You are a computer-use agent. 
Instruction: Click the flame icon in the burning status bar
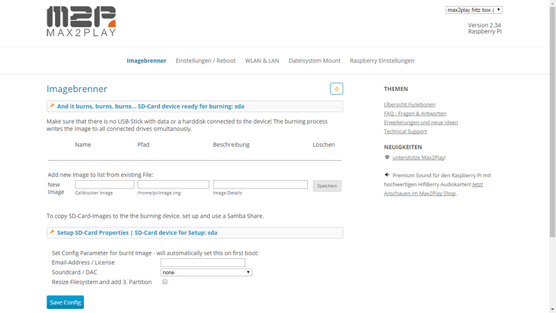pos(52,106)
